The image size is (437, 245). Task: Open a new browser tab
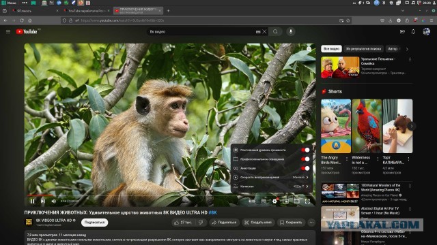click(168, 11)
